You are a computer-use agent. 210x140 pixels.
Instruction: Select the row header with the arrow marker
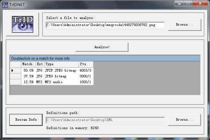[x=15, y=70]
